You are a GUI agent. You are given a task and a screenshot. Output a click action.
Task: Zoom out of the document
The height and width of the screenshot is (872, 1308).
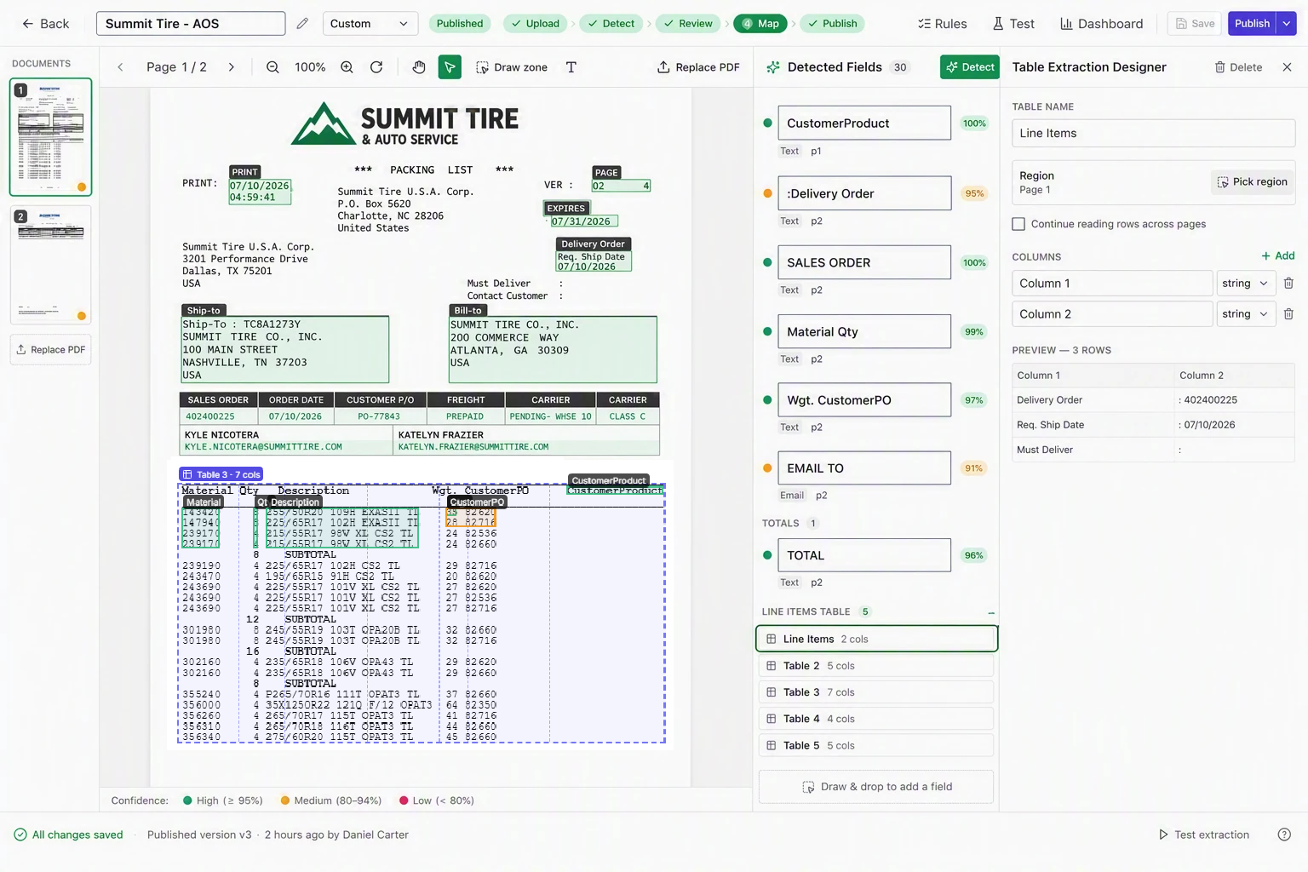272,67
